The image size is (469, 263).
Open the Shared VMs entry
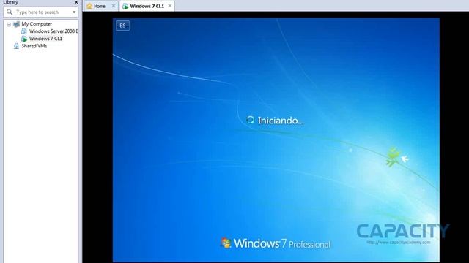[x=34, y=46]
